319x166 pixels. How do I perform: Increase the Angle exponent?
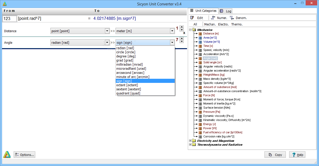[x=182, y=38]
